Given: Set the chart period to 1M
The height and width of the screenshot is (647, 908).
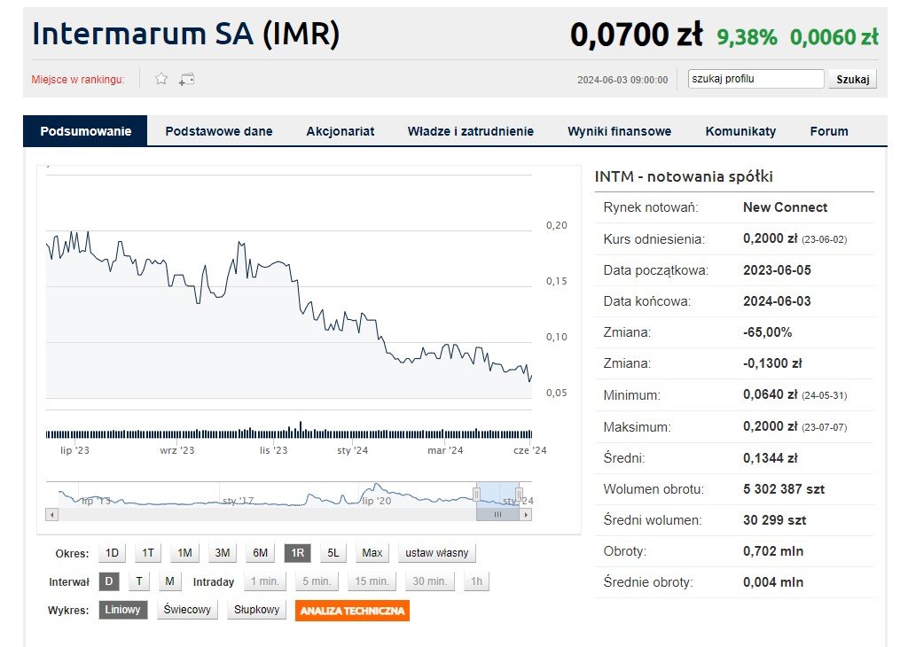Looking at the screenshot, I should (184, 553).
